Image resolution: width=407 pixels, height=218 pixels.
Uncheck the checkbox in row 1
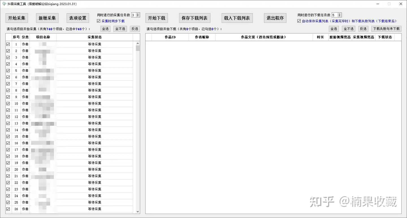point(8,44)
